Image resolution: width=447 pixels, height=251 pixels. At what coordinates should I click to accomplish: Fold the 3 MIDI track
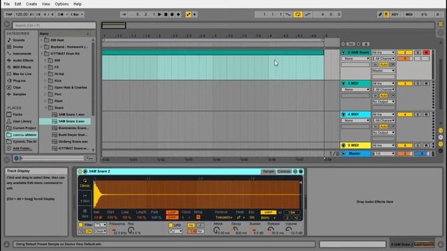[x=344, y=84]
